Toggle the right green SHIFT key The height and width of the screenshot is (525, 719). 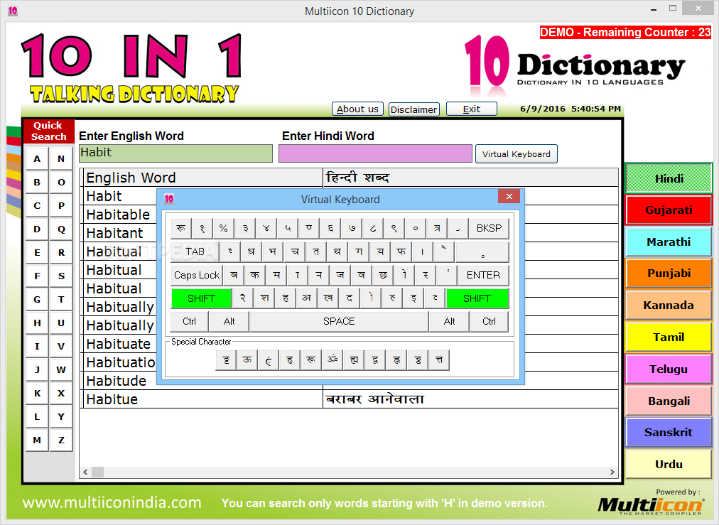pos(477,298)
